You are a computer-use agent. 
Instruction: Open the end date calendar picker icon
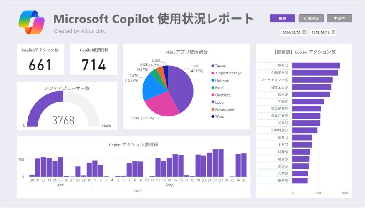click(x=333, y=32)
